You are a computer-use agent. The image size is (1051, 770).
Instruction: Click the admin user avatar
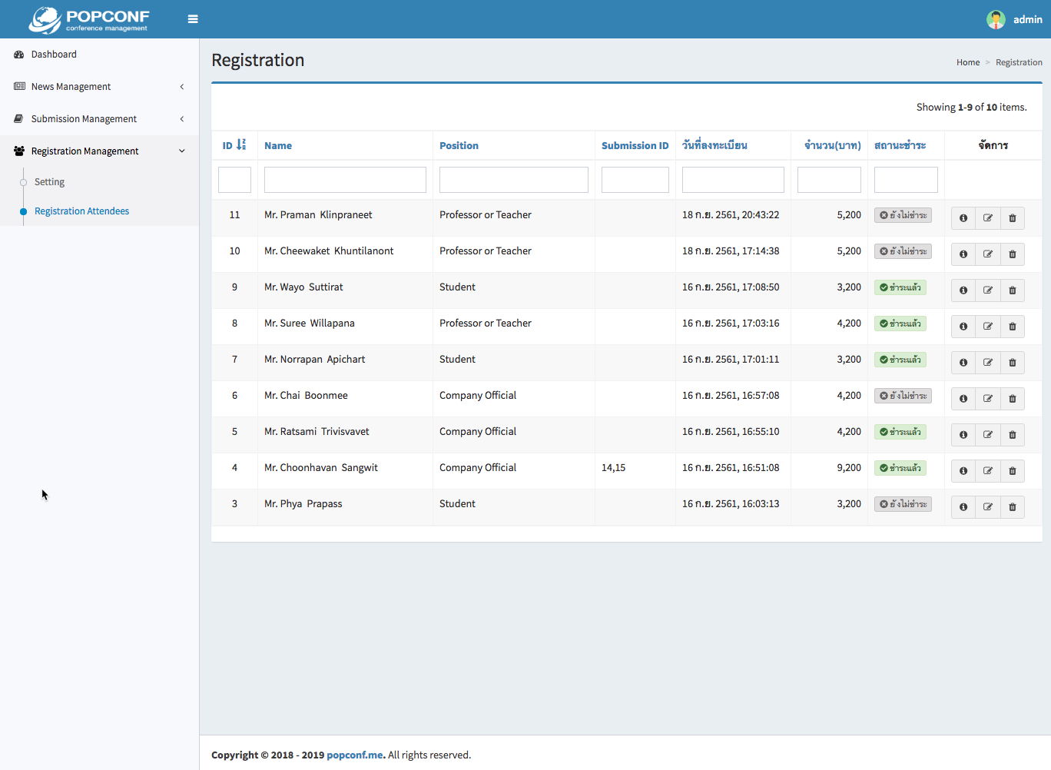click(x=996, y=19)
